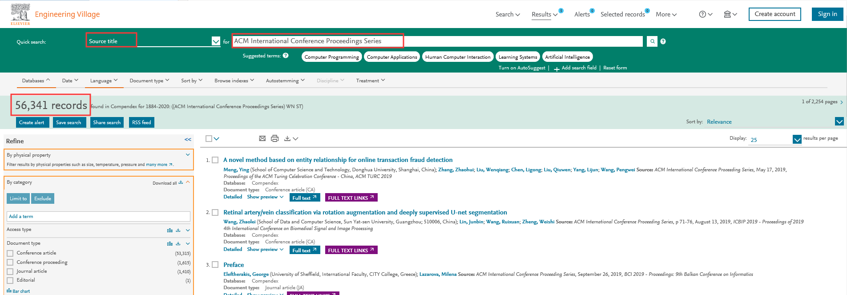Open the Databases filter tab
The width and height of the screenshot is (847, 295).
click(36, 81)
